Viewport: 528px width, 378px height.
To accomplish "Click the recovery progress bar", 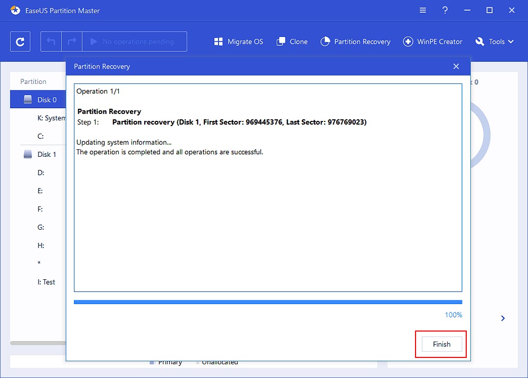I will [268, 302].
